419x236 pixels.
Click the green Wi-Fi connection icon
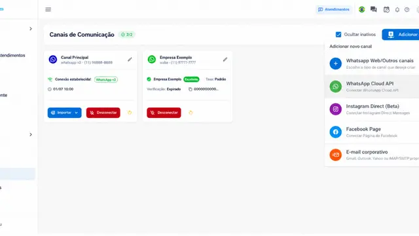point(50,79)
